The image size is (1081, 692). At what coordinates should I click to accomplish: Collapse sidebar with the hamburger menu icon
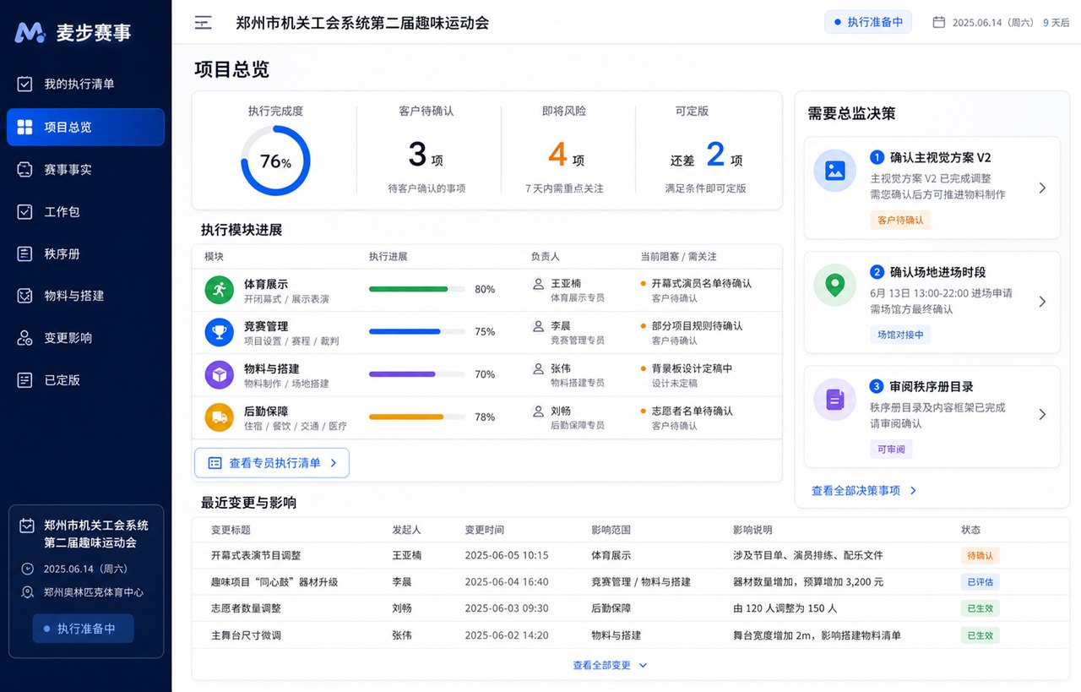[x=203, y=23]
